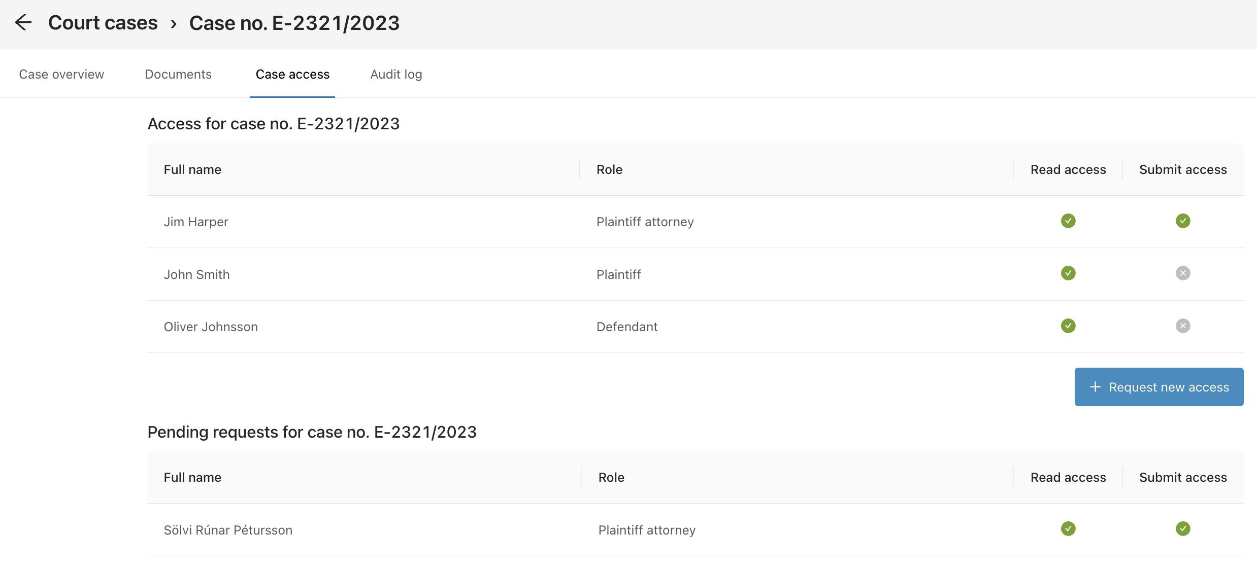Click the Full name column header in access table
Viewport: 1257px width, 568px height.
click(192, 170)
